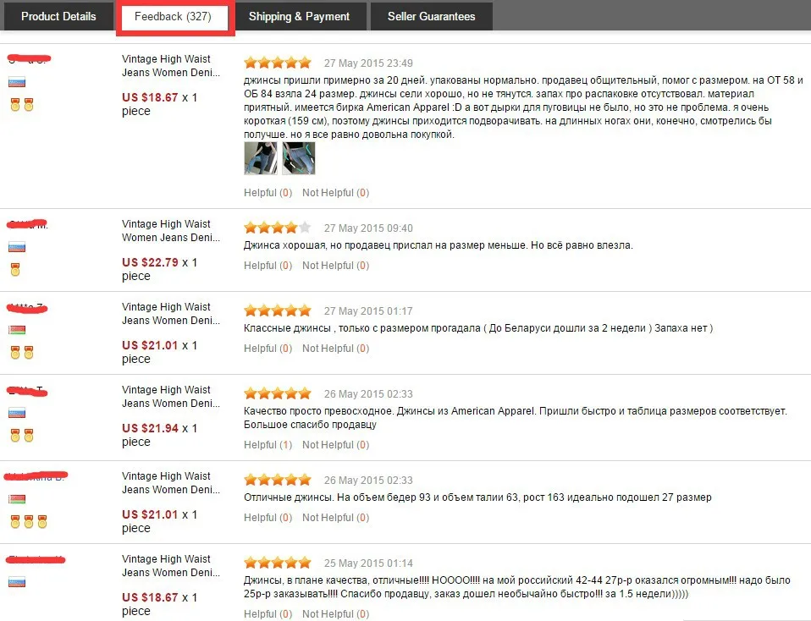This screenshot has height=621, width=811.
Task: Click the Russian flag icon of the last reviewer
Action: [x=17, y=582]
